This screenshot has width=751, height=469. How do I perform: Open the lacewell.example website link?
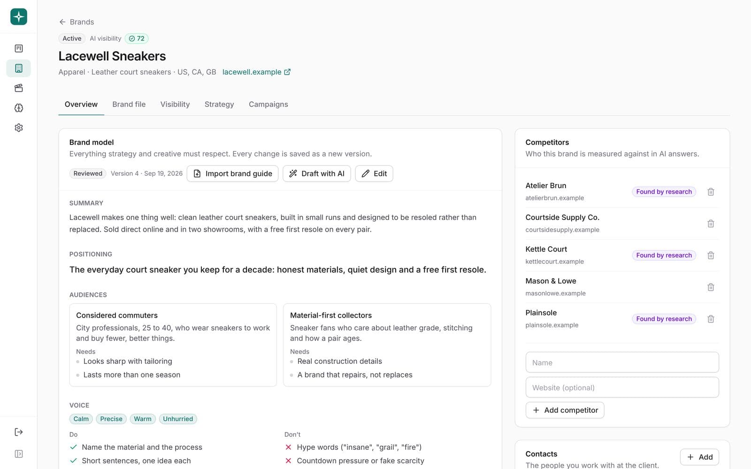click(x=256, y=72)
